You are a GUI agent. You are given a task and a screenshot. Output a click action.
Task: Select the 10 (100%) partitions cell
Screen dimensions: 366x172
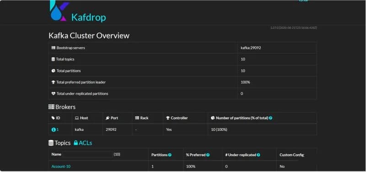pyautogui.click(x=219, y=129)
